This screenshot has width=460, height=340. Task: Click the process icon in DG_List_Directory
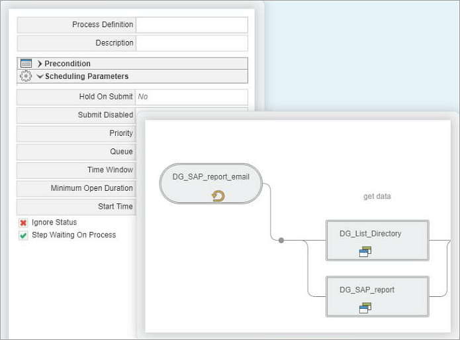[365, 252]
